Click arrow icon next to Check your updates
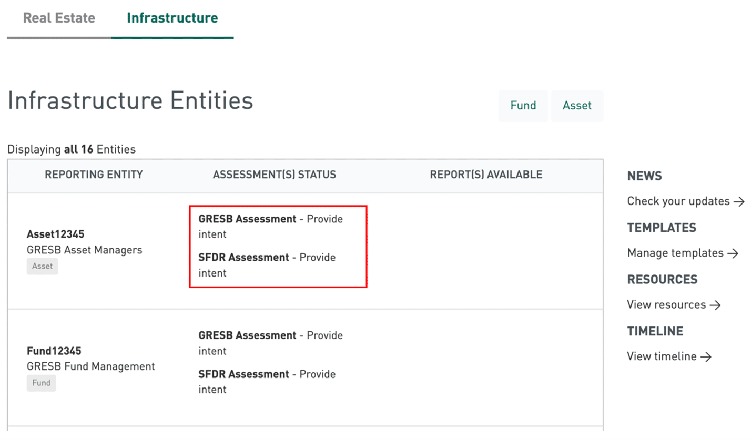 pos(739,201)
